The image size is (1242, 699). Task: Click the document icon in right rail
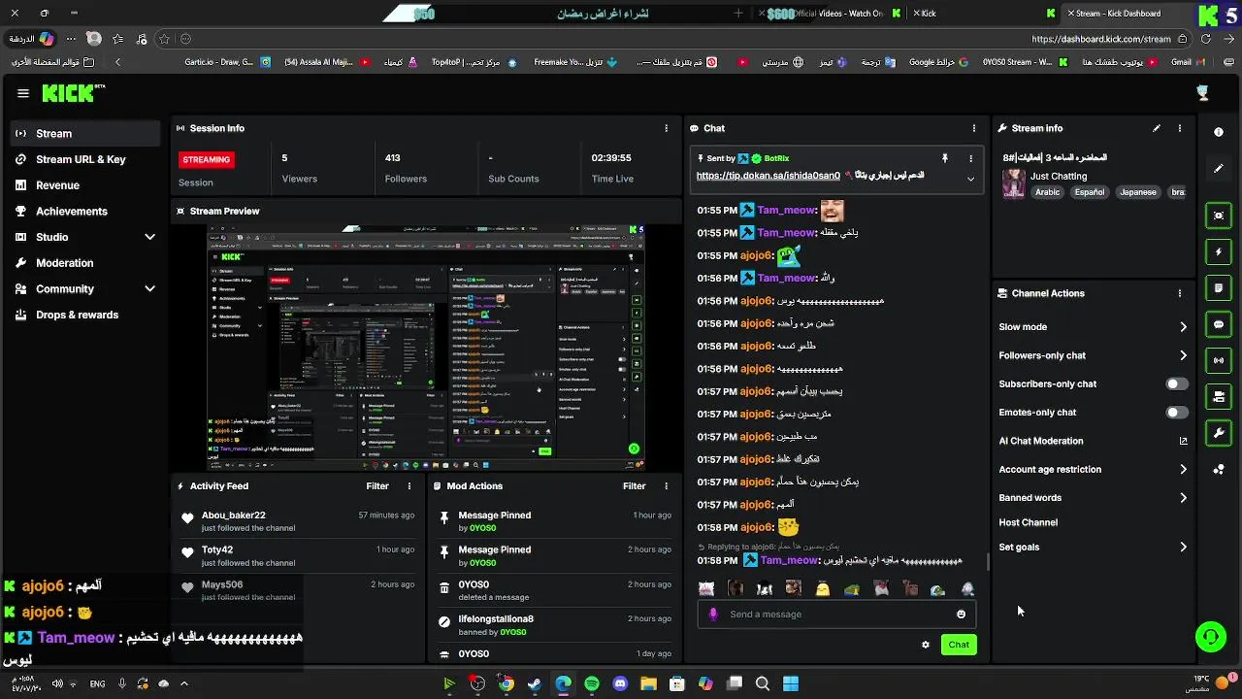(x=1219, y=288)
